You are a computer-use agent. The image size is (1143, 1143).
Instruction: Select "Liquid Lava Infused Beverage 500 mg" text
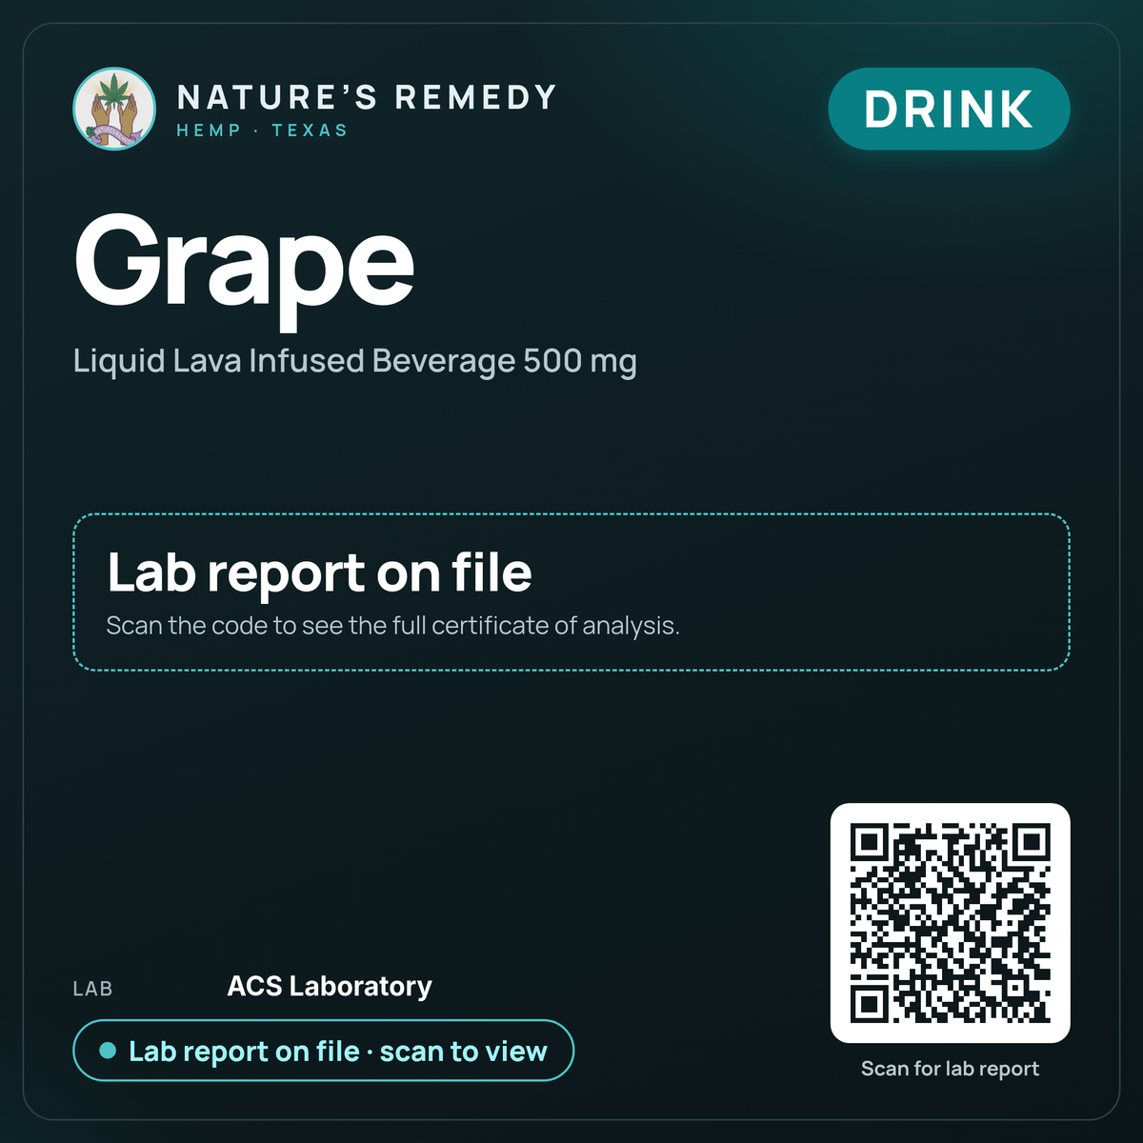[x=355, y=362]
